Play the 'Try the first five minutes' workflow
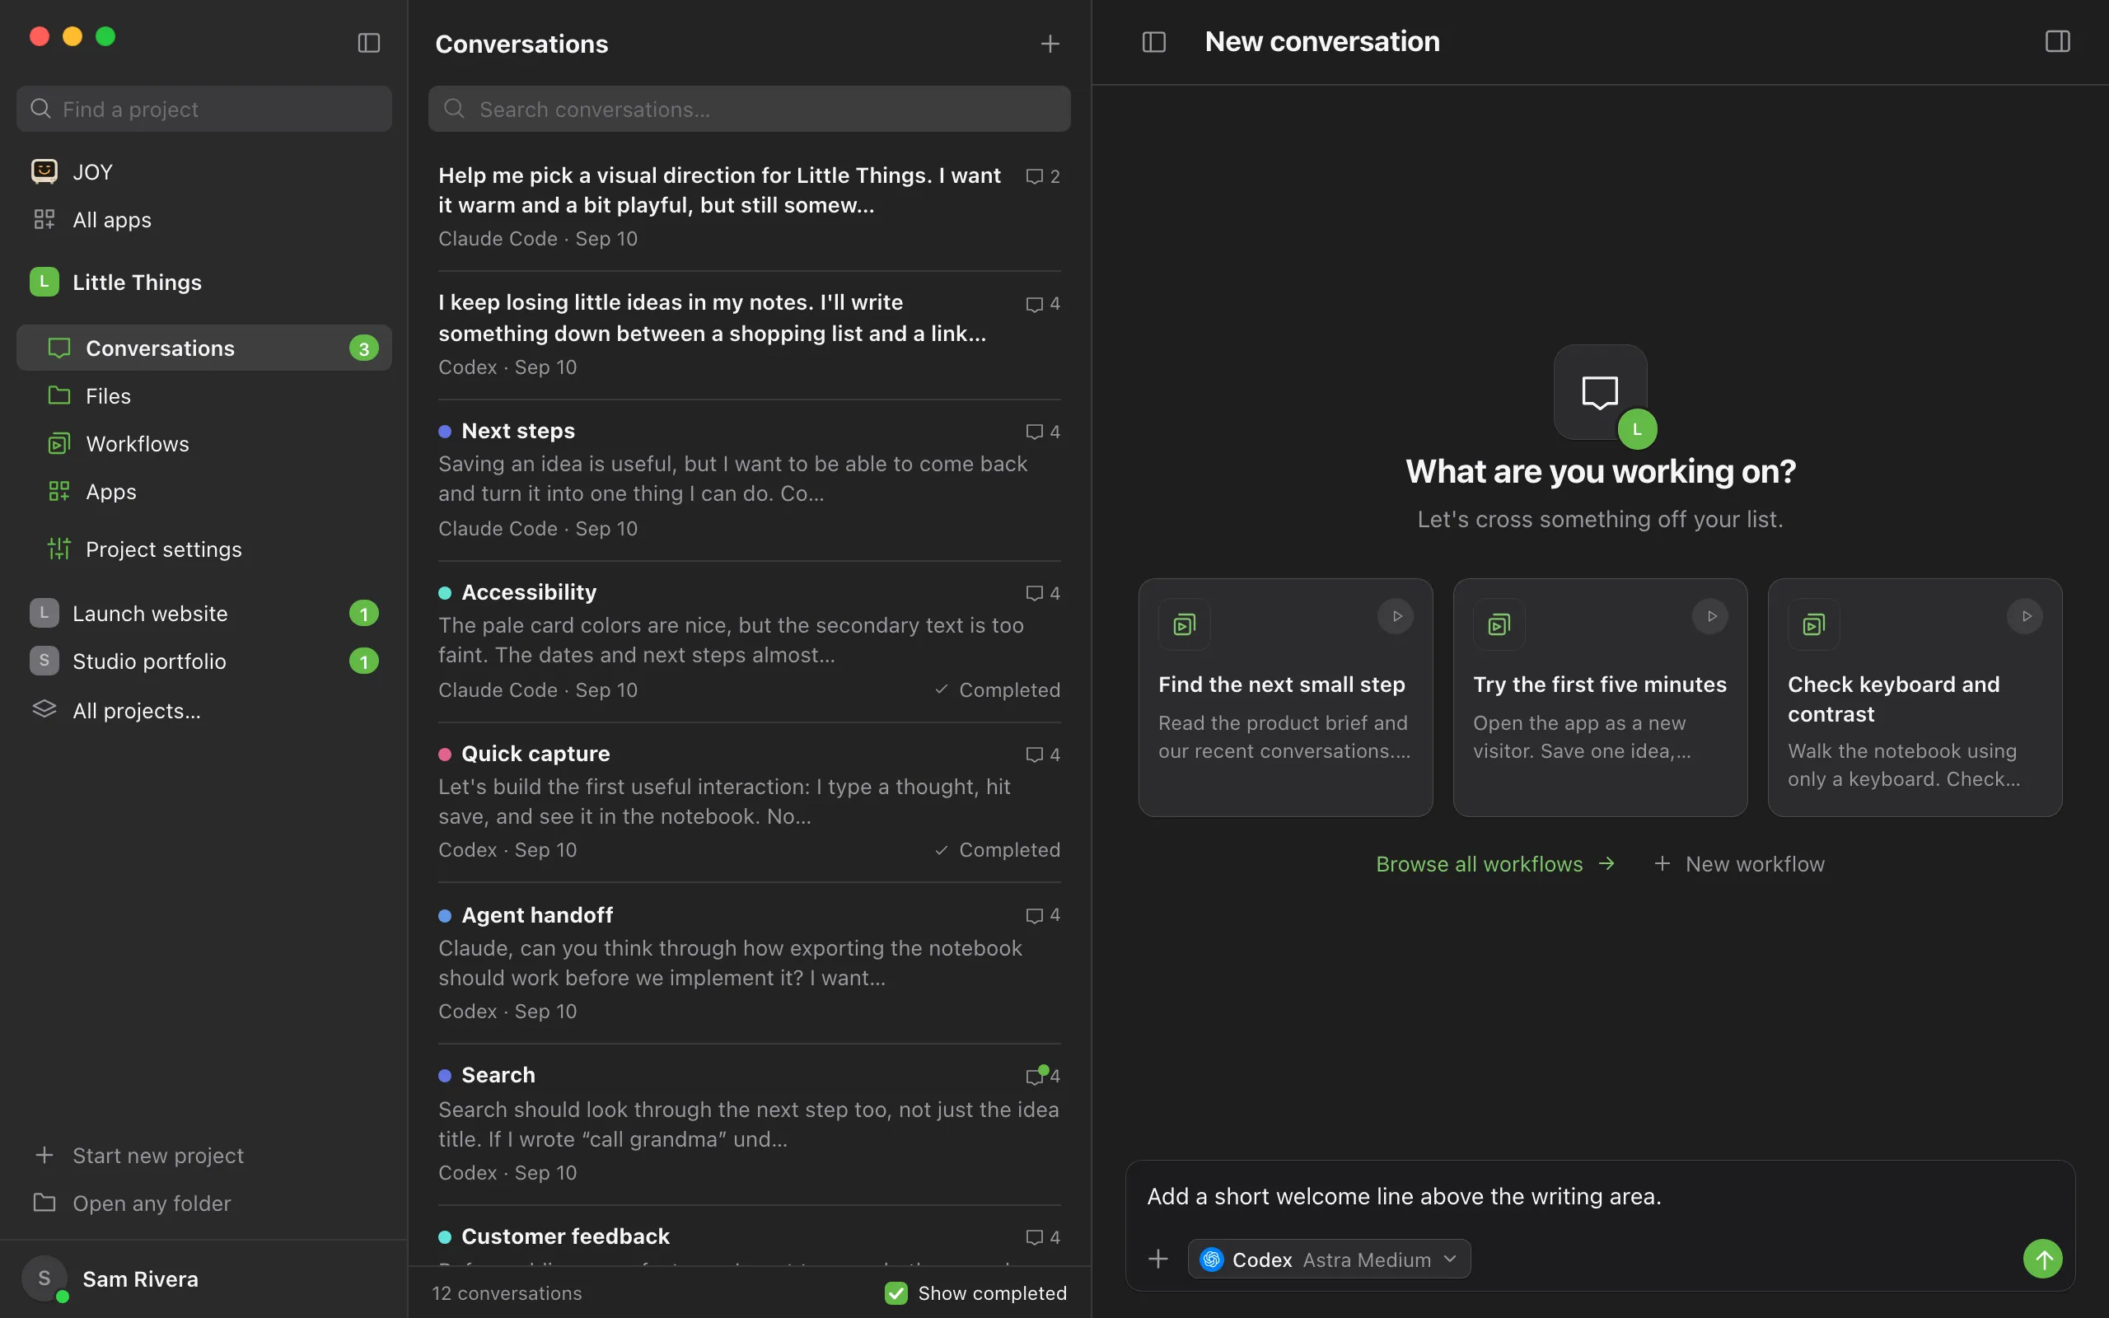The width and height of the screenshot is (2109, 1318). pyautogui.click(x=1711, y=616)
